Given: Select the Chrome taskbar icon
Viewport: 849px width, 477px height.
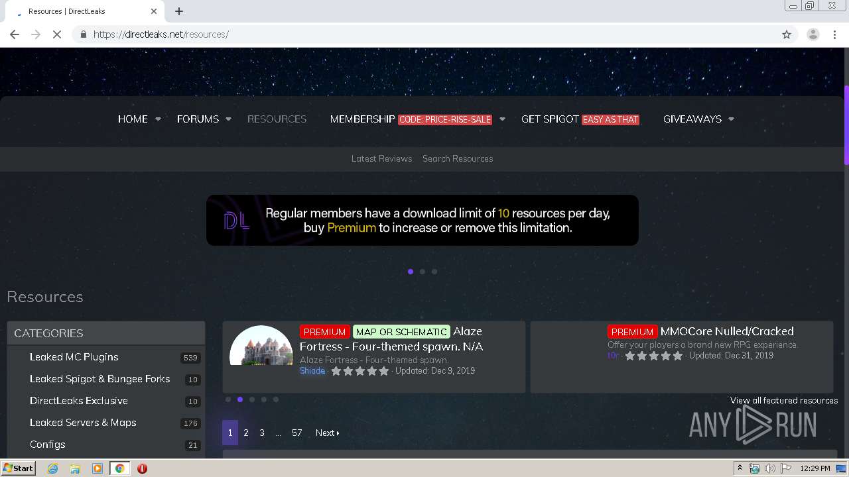Looking at the screenshot, I should pos(119,468).
